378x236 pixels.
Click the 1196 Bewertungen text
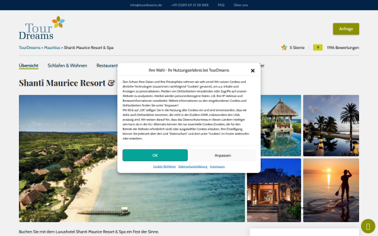tap(343, 48)
